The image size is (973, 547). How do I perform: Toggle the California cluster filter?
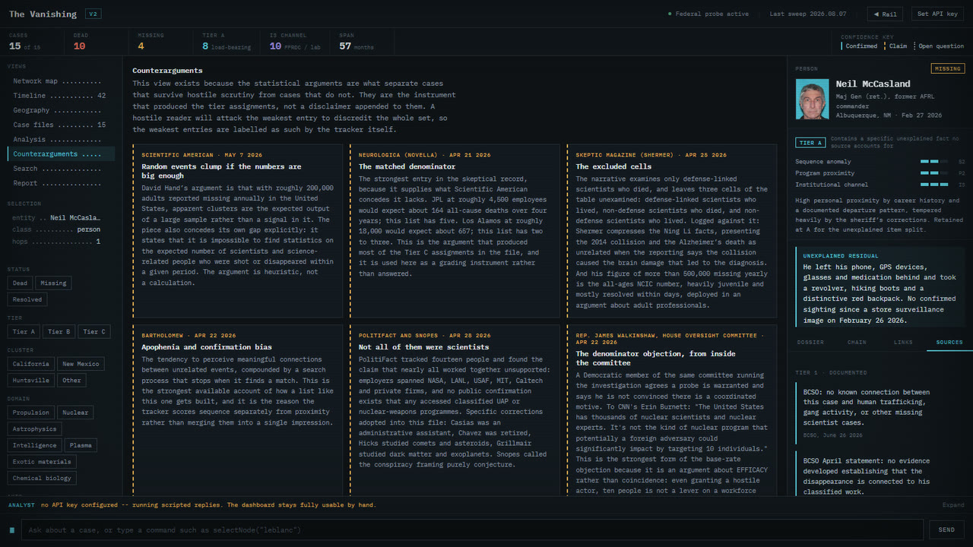coord(31,364)
